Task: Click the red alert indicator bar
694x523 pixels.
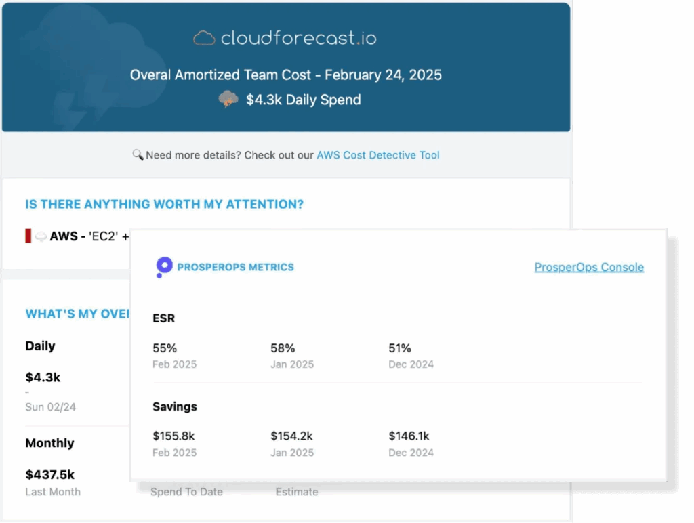Action: coord(28,236)
